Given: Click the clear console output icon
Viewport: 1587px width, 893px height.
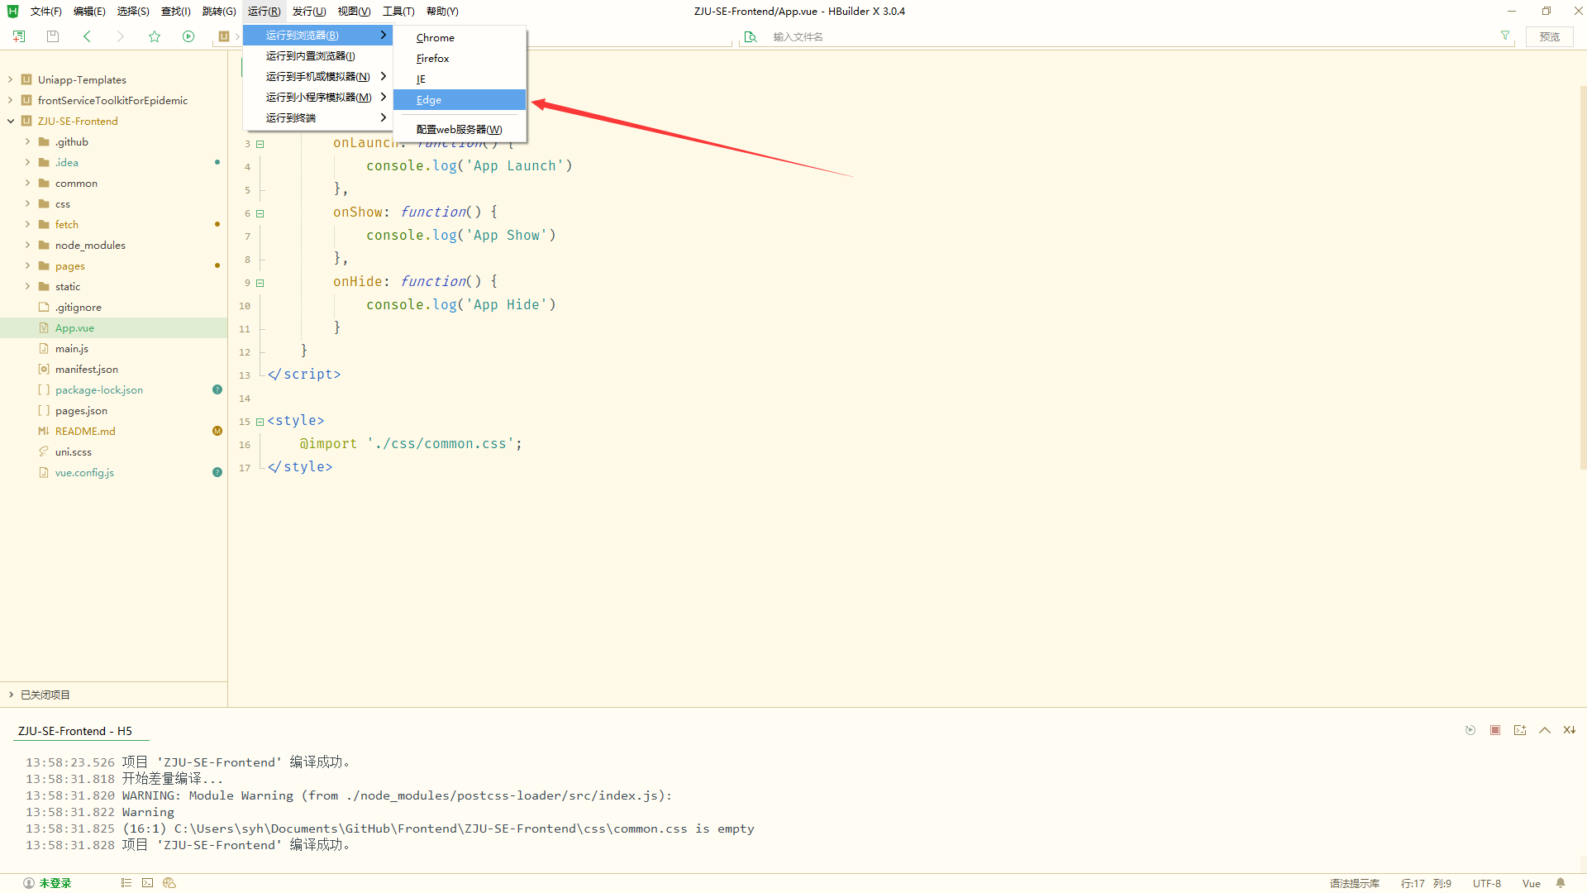Looking at the screenshot, I should 1569,730.
